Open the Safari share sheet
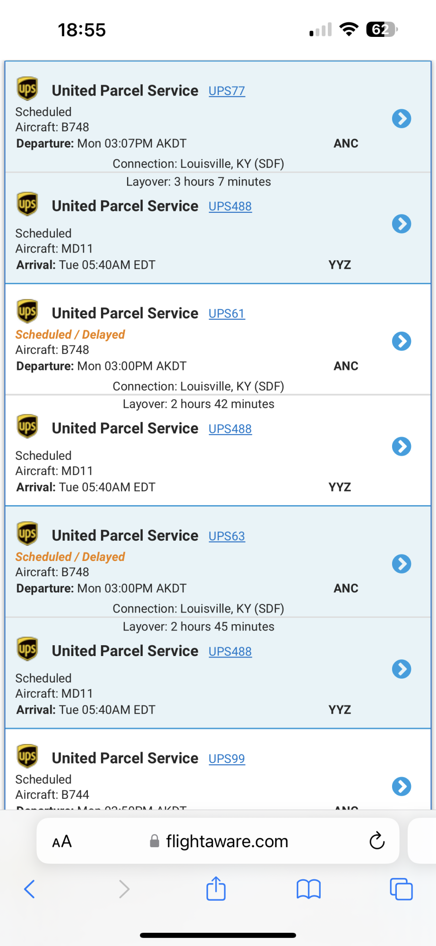The width and height of the screenshot is (436, 946). click(x=216, y=888)
